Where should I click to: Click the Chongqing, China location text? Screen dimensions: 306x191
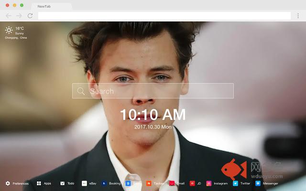(16, 38)
